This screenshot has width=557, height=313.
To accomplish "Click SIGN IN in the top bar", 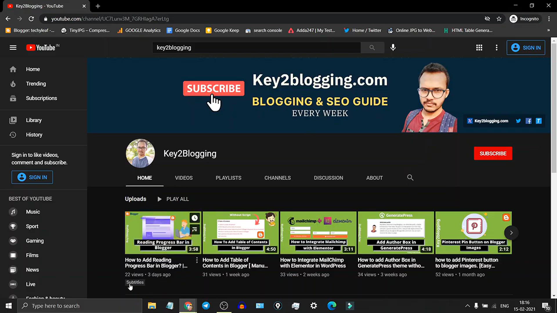I will (x=526, y=48).
